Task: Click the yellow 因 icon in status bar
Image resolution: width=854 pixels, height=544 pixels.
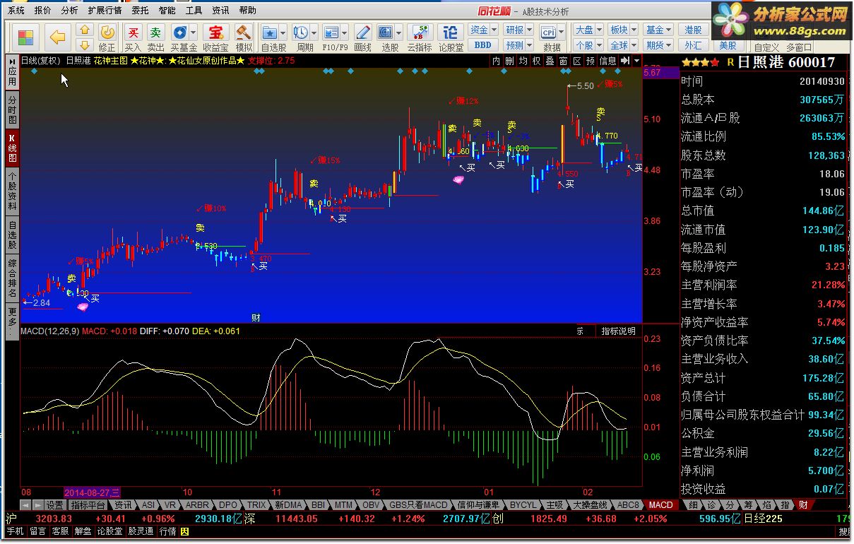Action: 185,531
